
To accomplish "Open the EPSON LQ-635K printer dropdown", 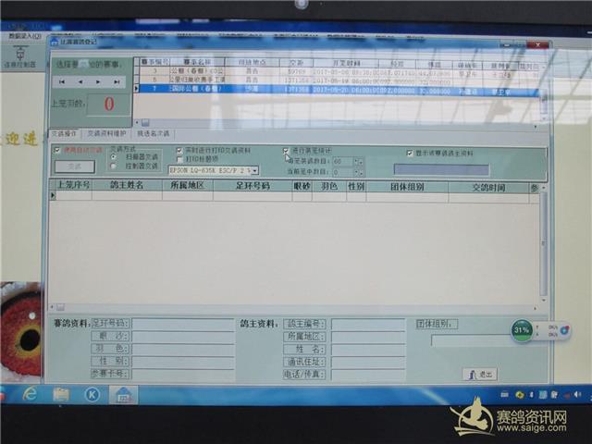I will [x=254, y=170].
